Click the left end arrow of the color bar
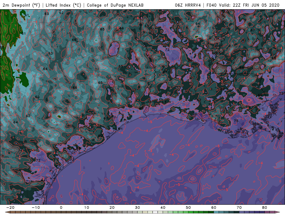285x214 pixels. point(7,212)
